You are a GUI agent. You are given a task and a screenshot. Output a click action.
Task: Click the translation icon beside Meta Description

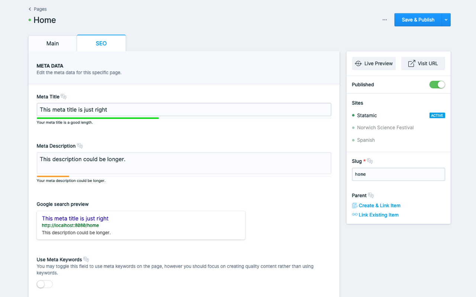[80, 146]
